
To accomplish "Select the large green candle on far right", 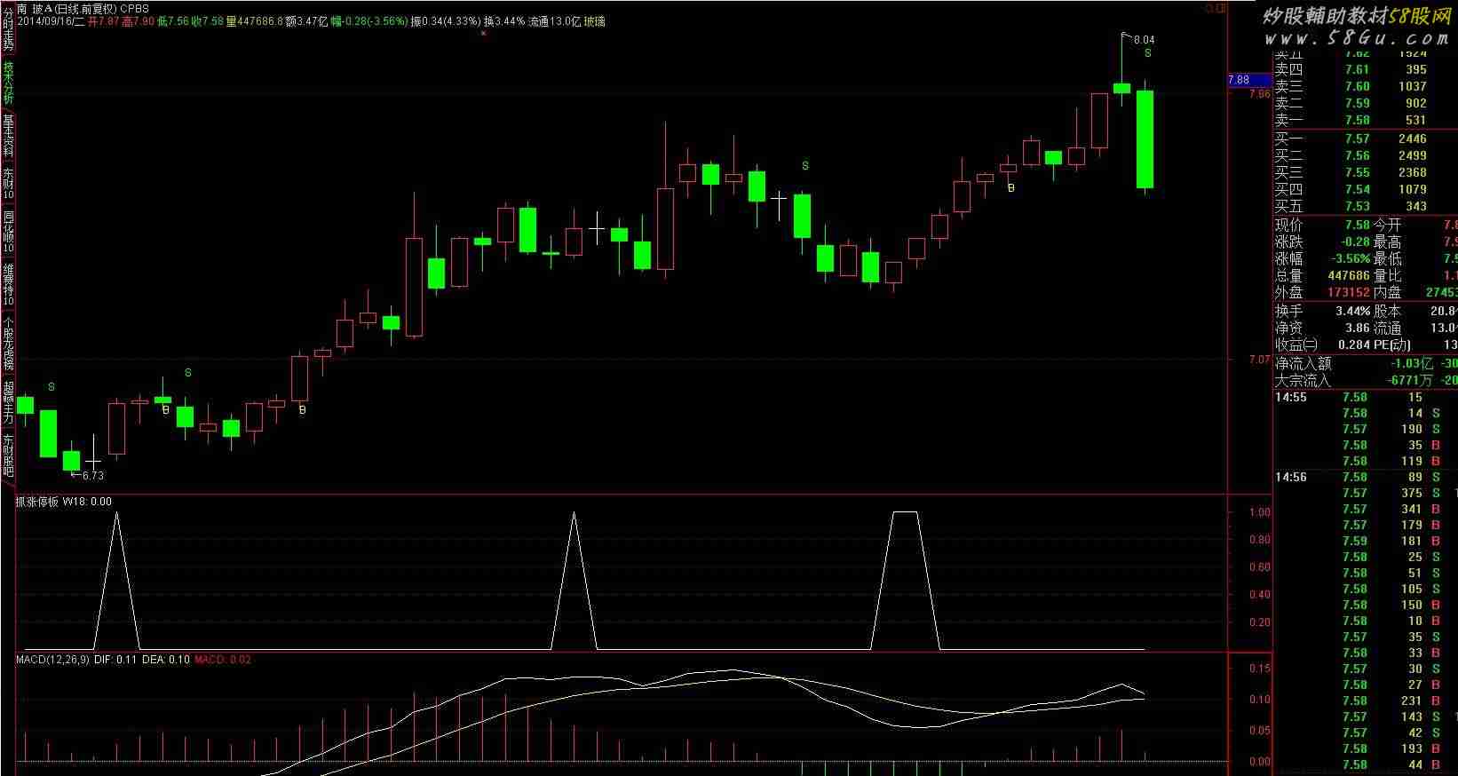I will (x=1145, y=139).
